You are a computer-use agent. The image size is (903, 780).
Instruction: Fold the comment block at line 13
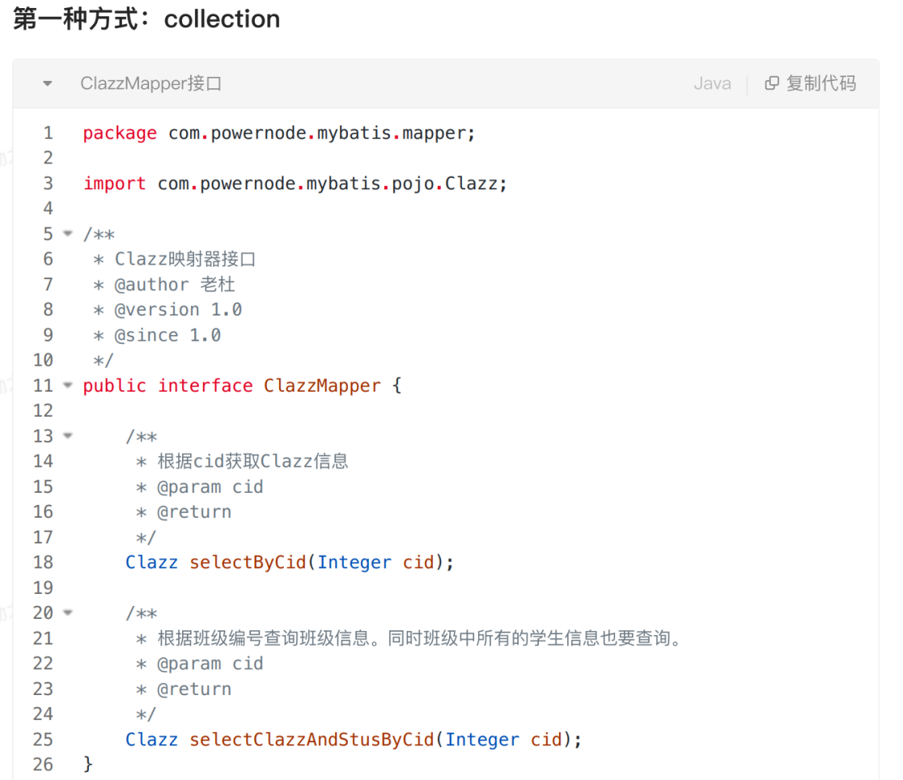69,436
